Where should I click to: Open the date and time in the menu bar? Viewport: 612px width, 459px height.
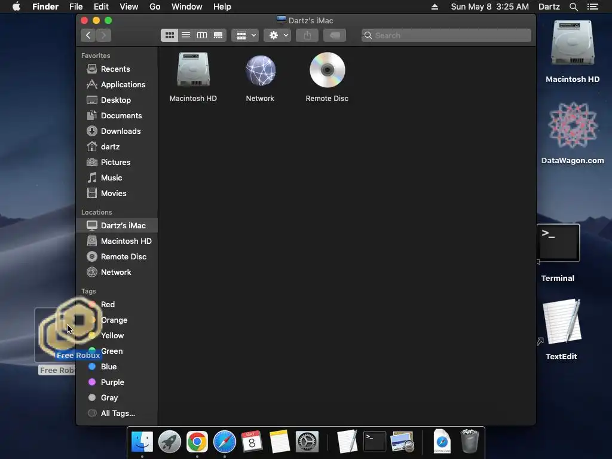click(x=490, y=7)
